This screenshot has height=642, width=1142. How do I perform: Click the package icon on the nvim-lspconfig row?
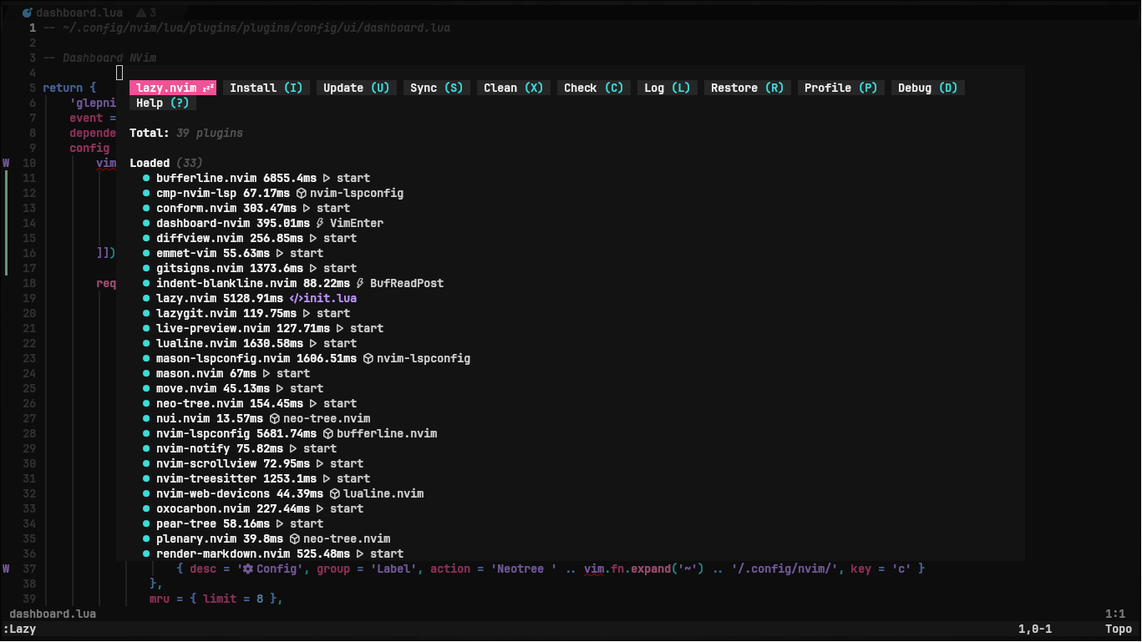click(328, 433)
